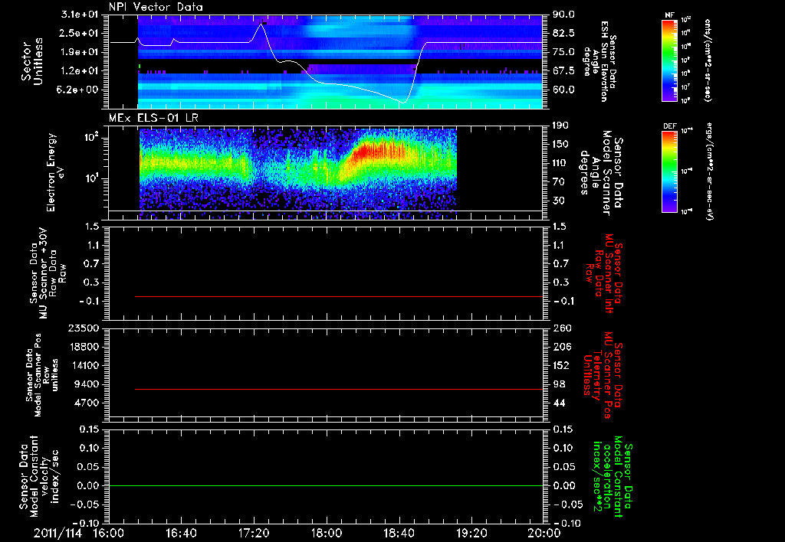
Task: Click the ESH Sun Elevation Angle label
Action: (599, 61)
